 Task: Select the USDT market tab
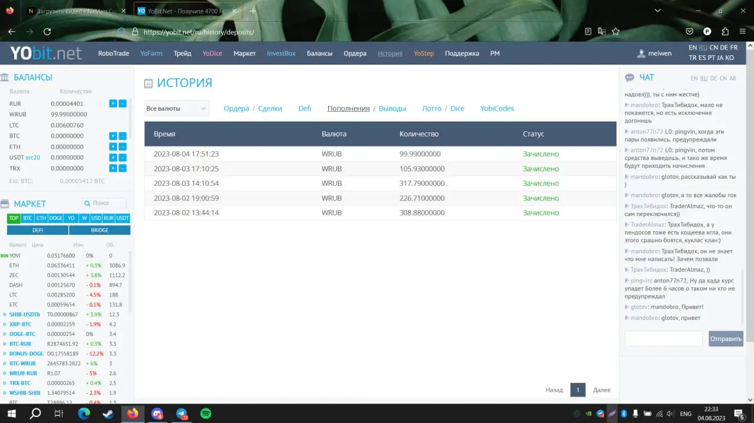pos(123,218)
